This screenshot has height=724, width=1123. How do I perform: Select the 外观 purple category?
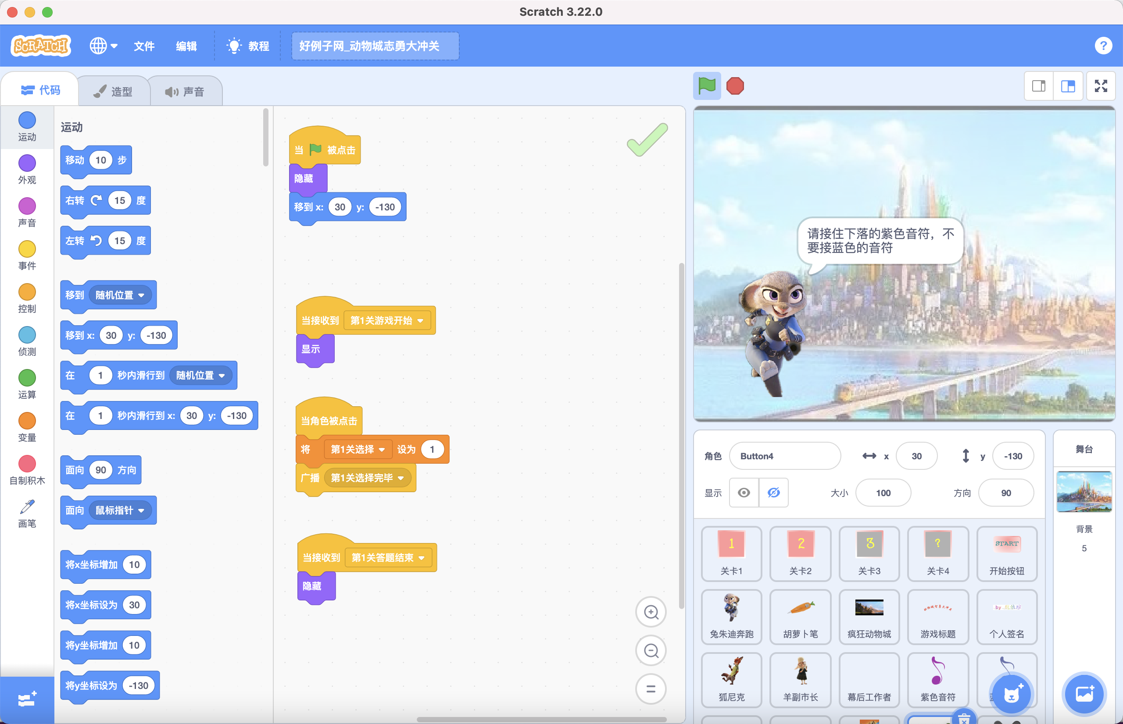tap(27, 169)
